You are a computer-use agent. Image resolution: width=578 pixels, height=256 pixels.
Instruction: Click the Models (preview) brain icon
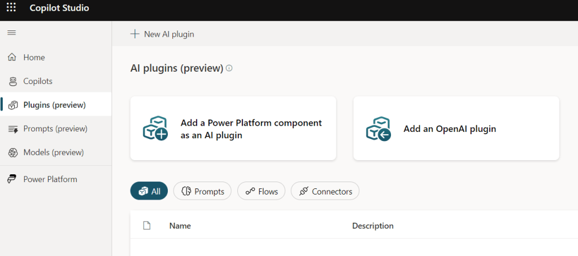(12, 153)
